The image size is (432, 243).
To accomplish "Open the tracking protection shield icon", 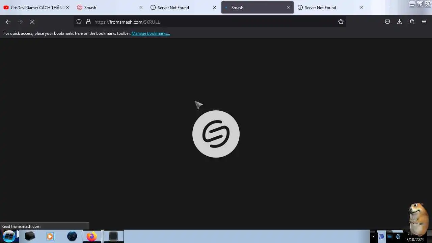I will (79, 22).
